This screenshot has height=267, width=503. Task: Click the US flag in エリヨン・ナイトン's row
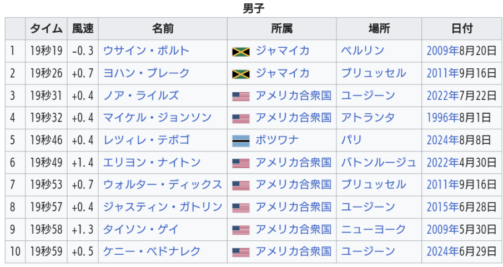point(240,163)
